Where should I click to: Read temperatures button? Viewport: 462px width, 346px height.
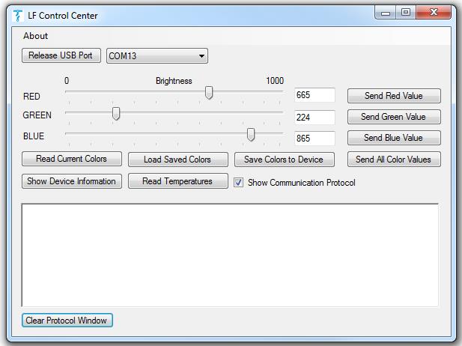(x=178, y=181)
